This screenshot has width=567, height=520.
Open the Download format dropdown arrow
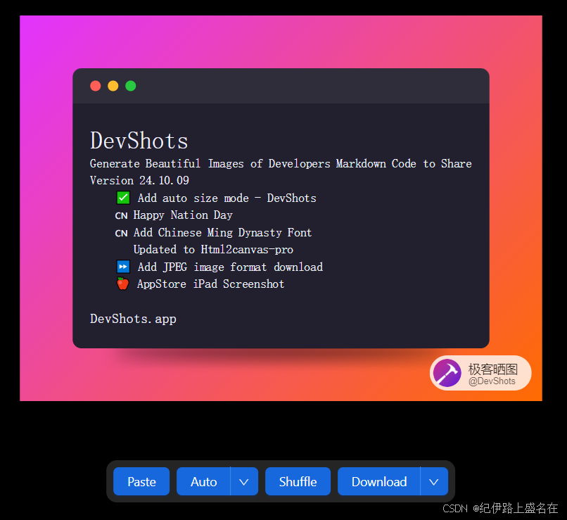434,481
